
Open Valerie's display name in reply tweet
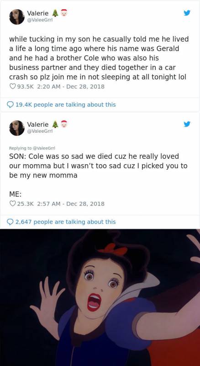(38, 124)
